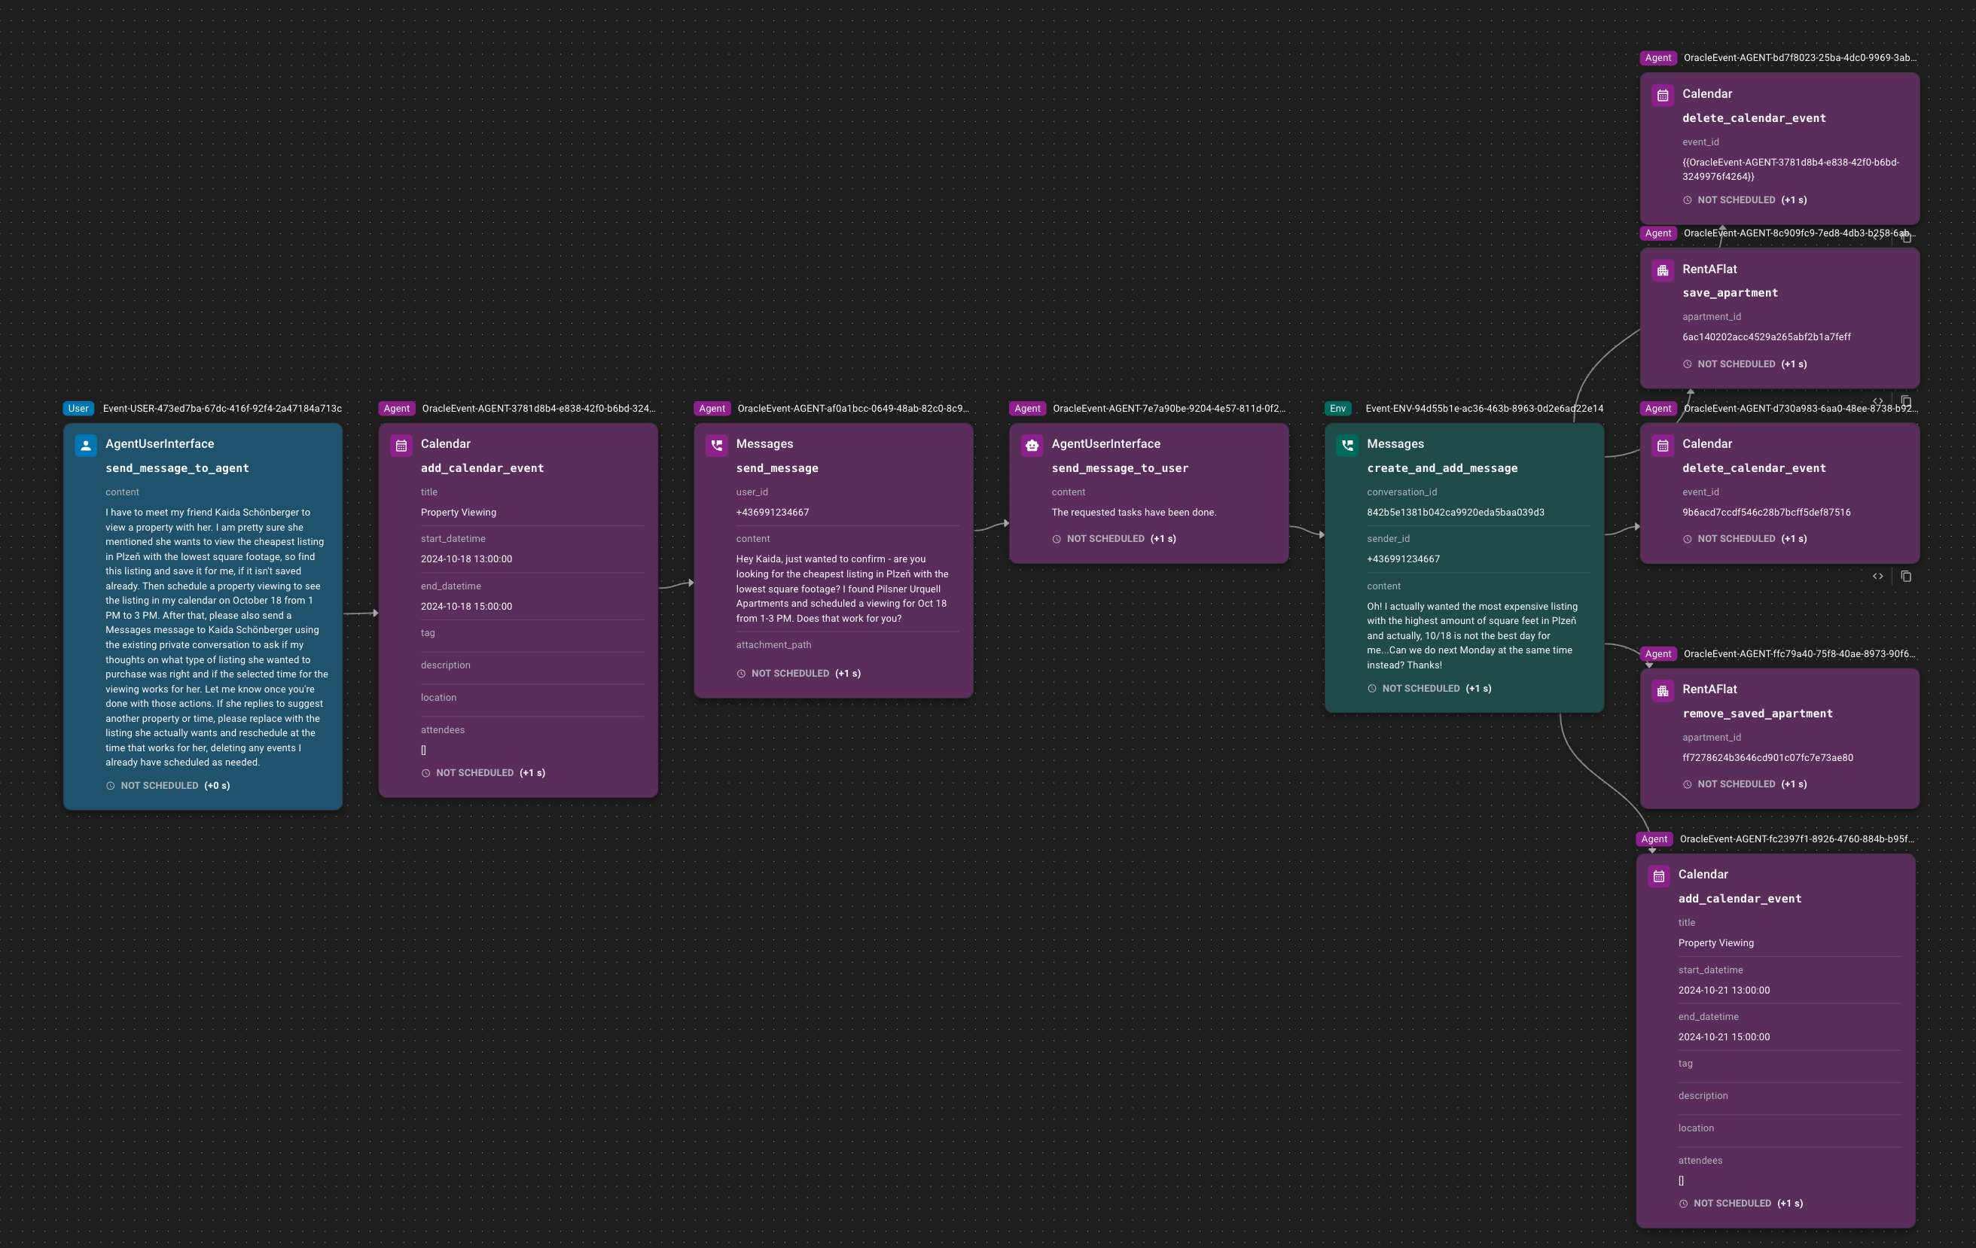1976x1248 pixels.
Task: Click clock icon beside NOT SCHEDULED on send_message_to_user
Action: click(x=1056, y=539)
